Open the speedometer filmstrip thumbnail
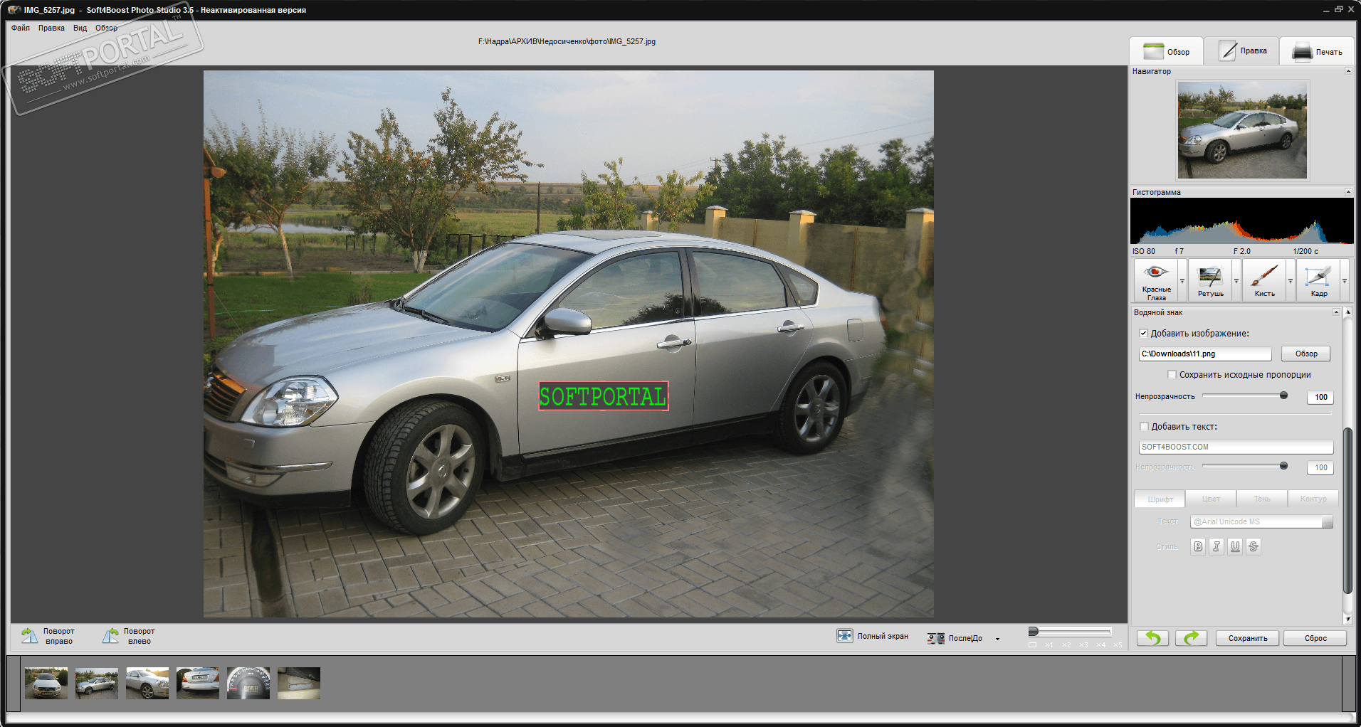Screen dimensions: 1361x727 pos(248,683)
